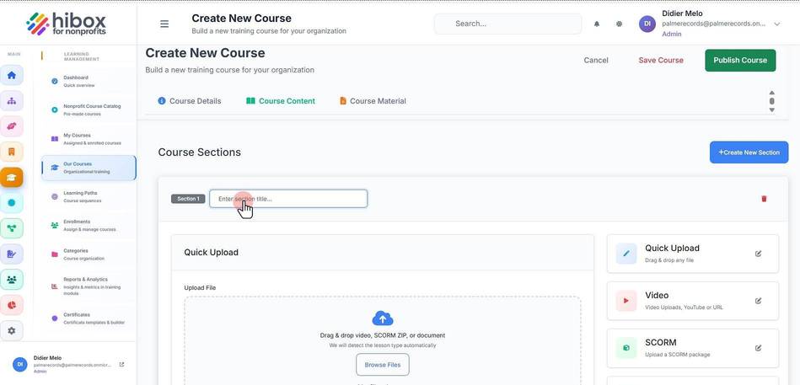
Task: Click the tab bar scroll down arrow
Action: (772, 110)
